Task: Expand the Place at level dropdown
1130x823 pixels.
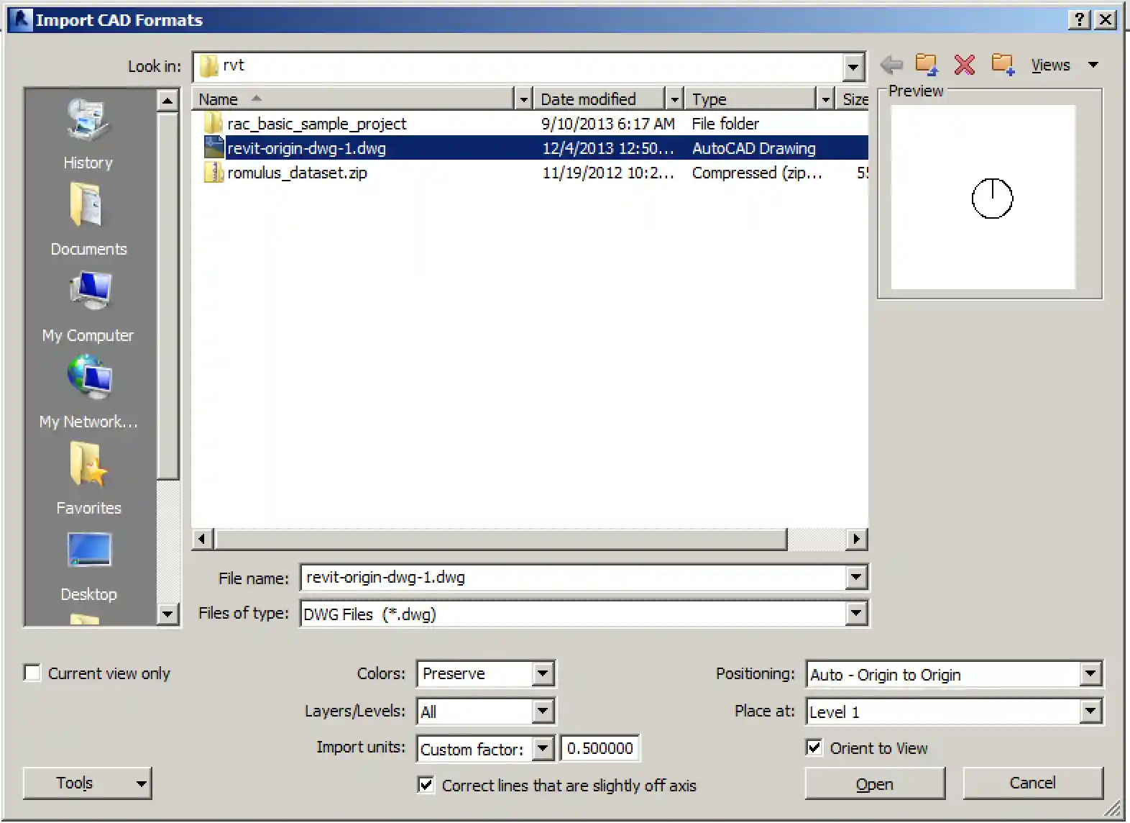Action: tap(1090, 712)
